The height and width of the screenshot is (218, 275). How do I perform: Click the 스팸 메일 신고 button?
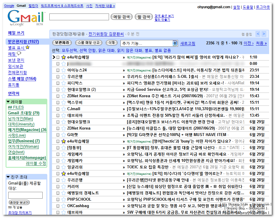[x=88, y=43]
